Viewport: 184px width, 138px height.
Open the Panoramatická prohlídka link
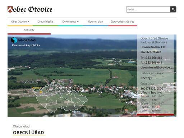pos(26,45)
